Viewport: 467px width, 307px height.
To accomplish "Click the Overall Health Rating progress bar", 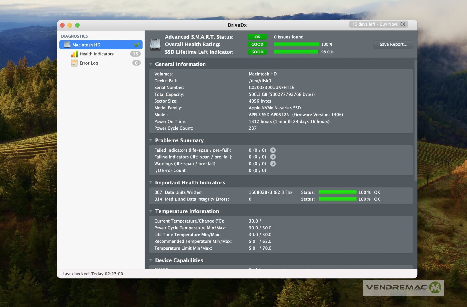I will coord(296,44).
